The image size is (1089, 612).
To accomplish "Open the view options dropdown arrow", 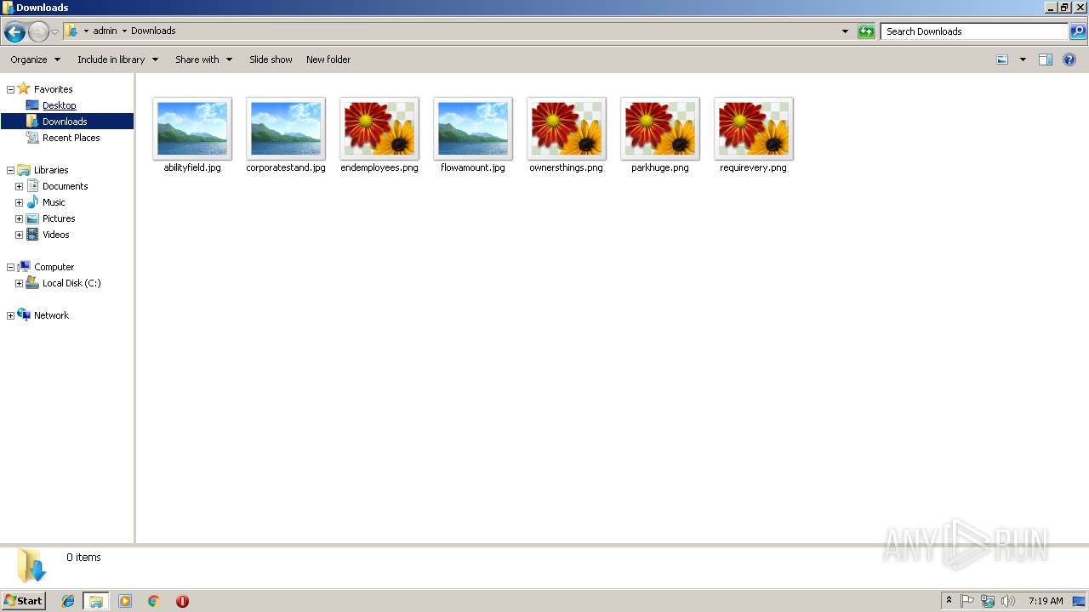I will pyautogui.click(x=1023, y=59).
